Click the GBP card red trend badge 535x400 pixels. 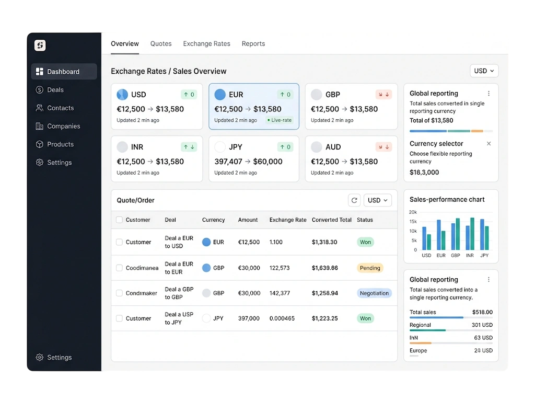click(383, 94)
